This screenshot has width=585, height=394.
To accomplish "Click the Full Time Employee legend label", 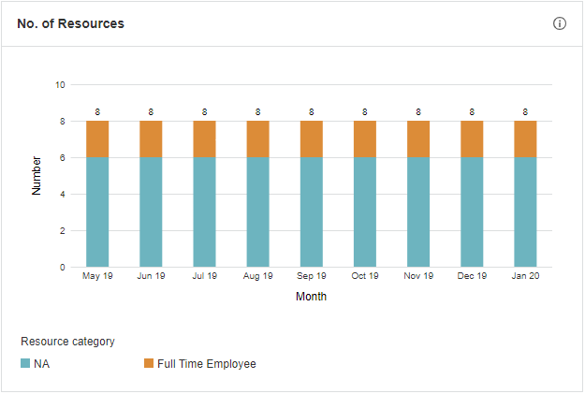I will pos(206,363).
